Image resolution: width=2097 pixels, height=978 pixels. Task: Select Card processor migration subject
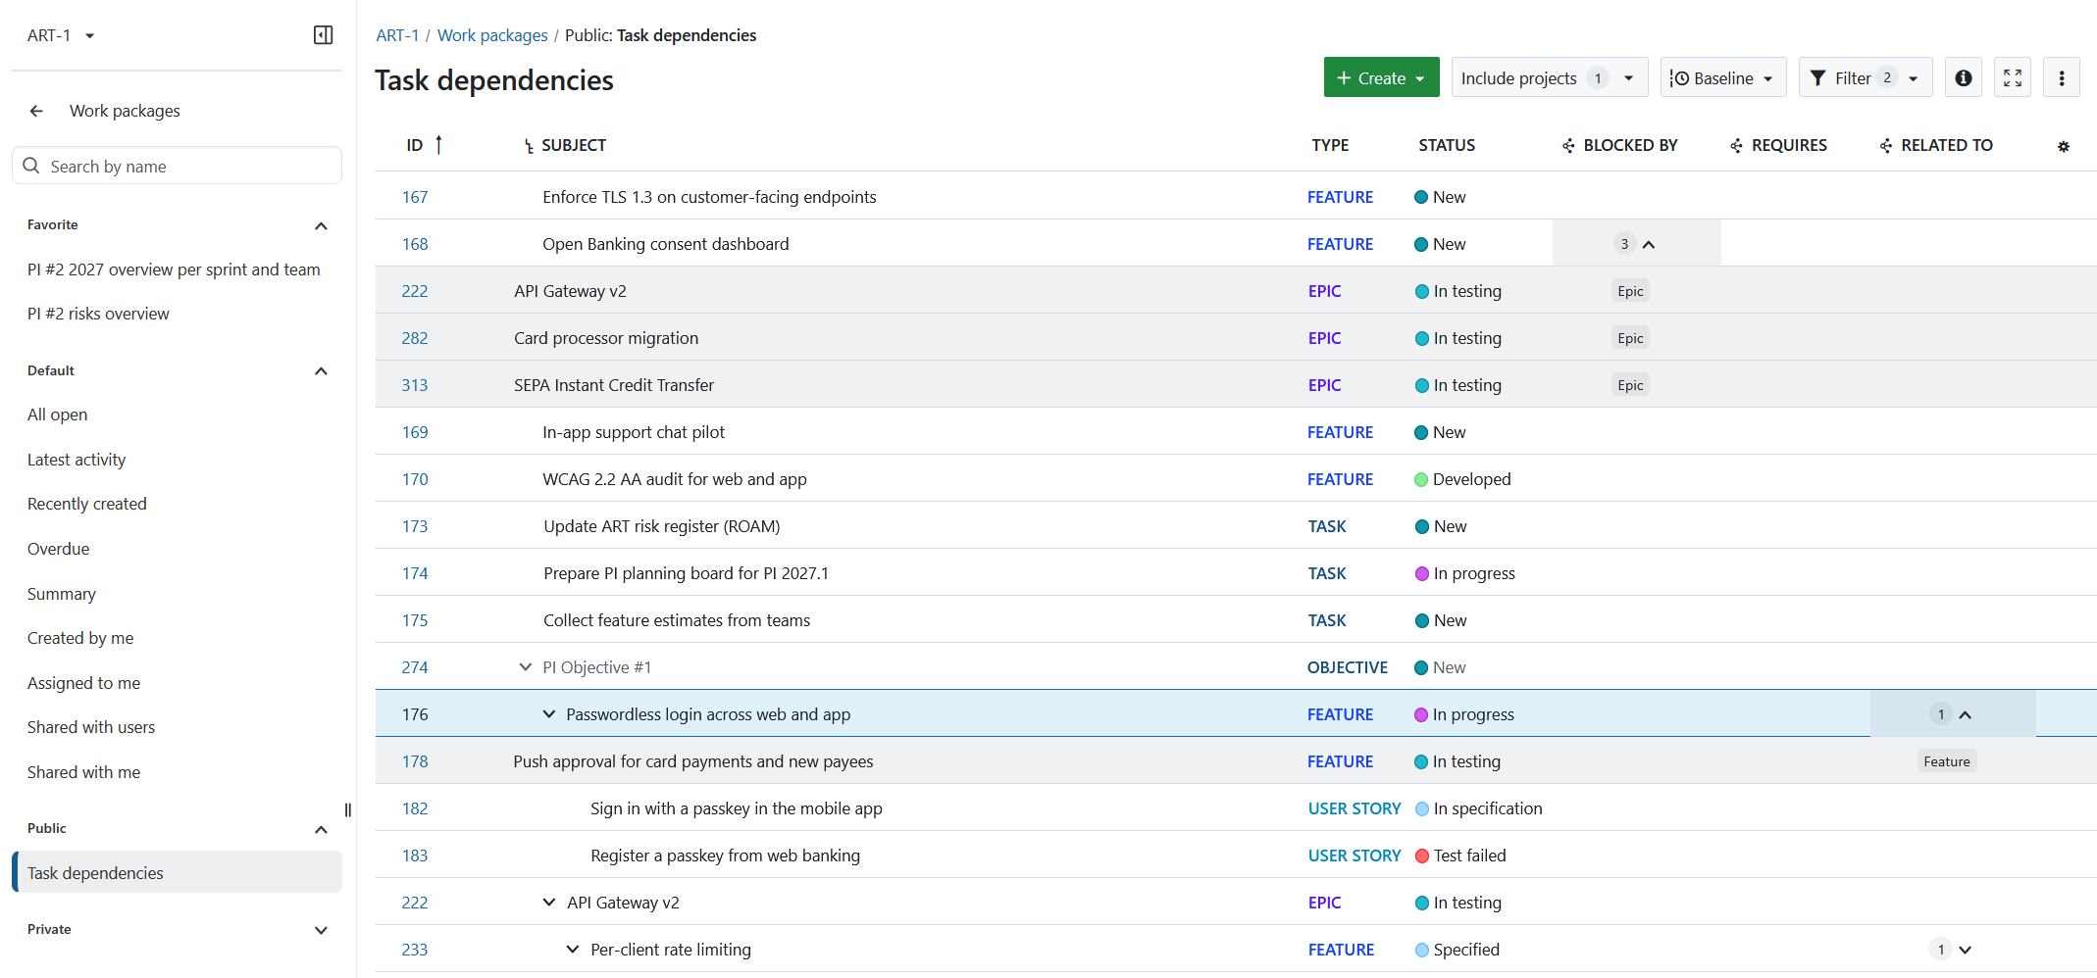tap(606, 338)
